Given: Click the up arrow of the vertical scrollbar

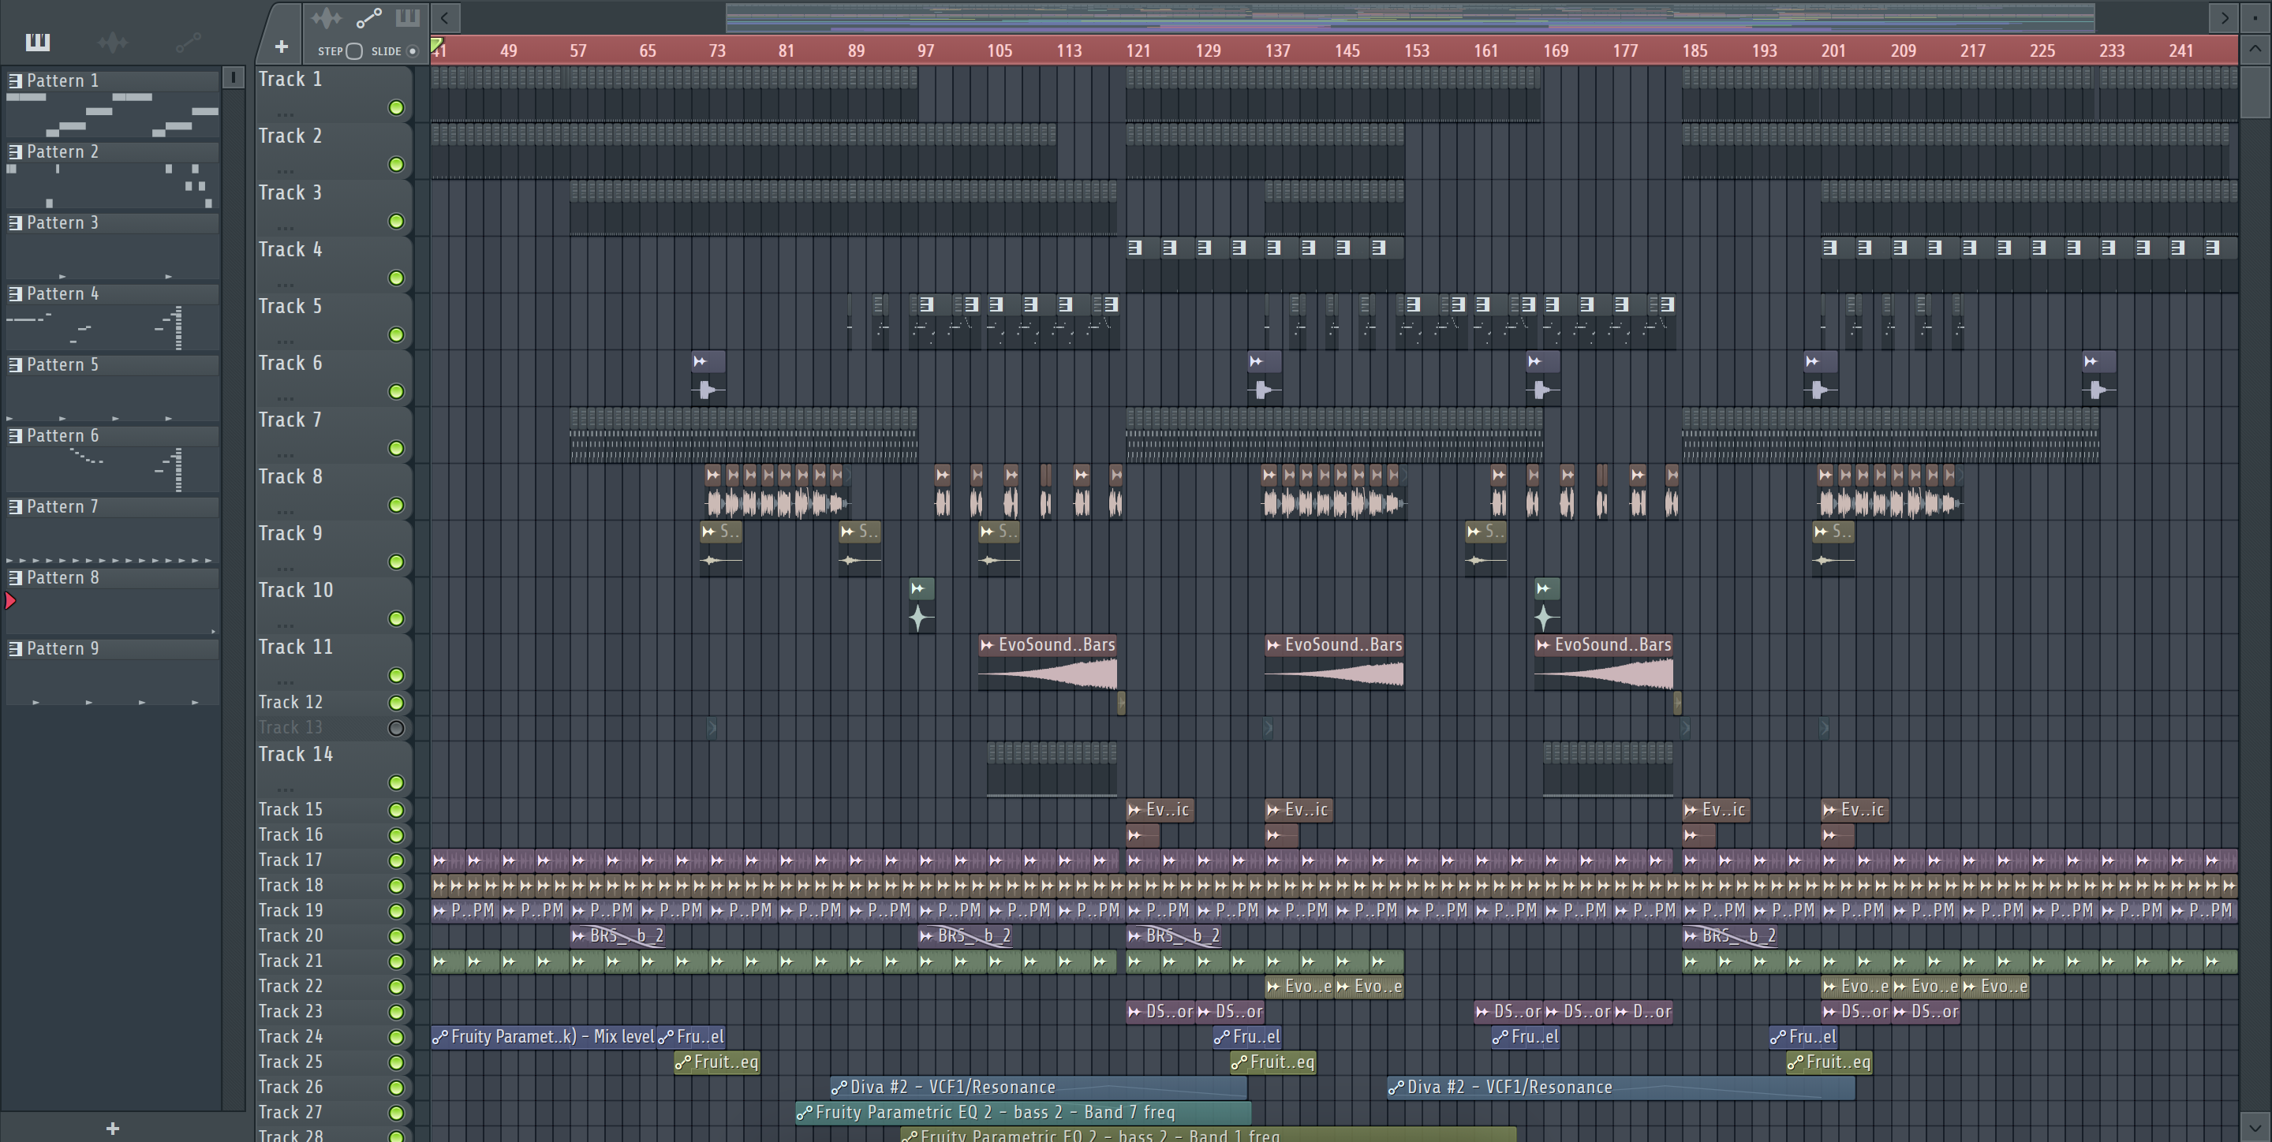Looking at the screenshot, I should 2255,50.
